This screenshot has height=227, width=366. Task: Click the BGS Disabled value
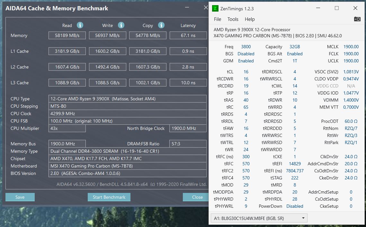(x=246, y=54)
